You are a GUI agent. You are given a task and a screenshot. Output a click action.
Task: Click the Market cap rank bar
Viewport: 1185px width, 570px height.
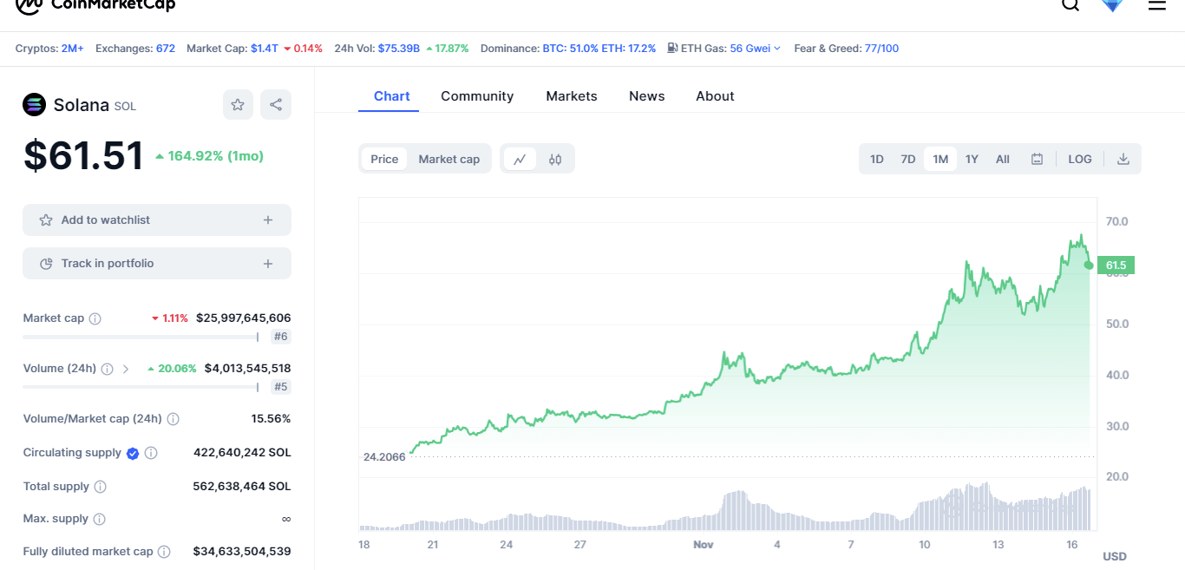point(141,337)
